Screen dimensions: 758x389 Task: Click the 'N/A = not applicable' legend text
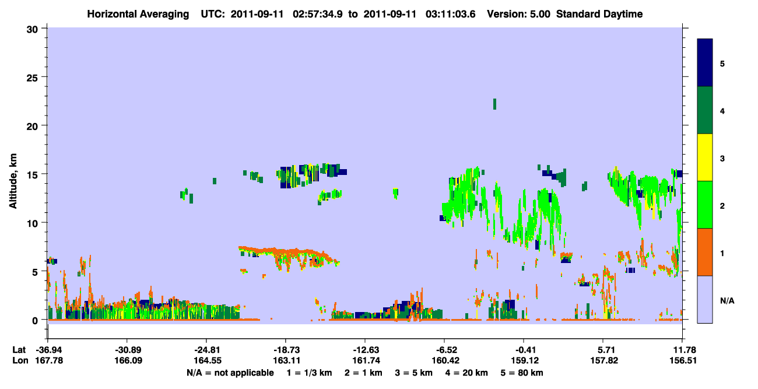coord(230,373)
